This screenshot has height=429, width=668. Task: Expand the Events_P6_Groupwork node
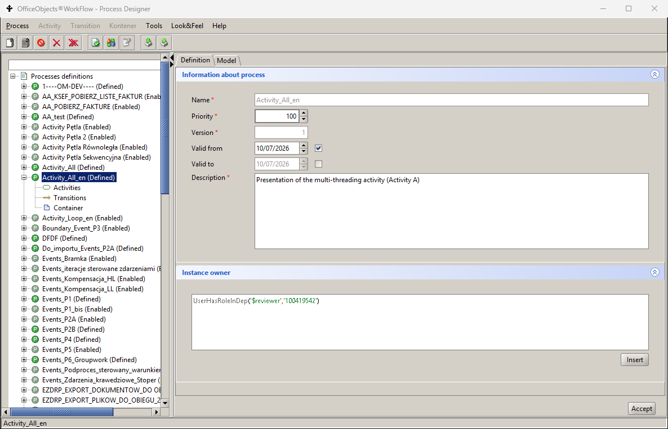24,360
